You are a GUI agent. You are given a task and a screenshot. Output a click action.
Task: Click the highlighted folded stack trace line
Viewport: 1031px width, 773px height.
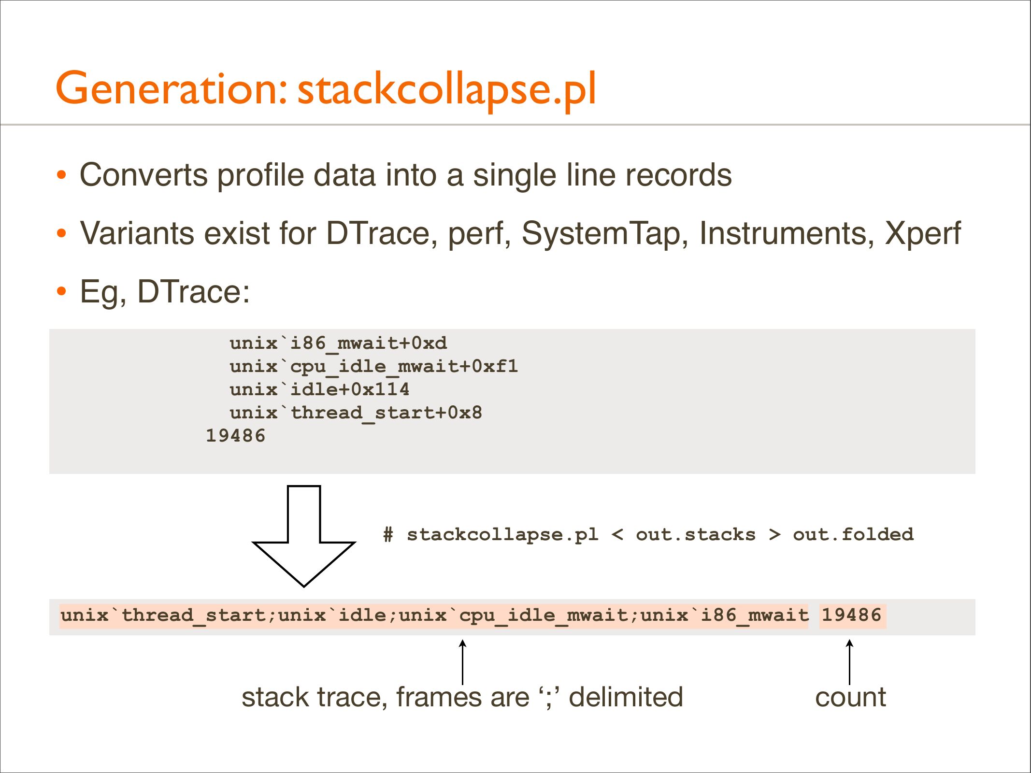tap(433, 616)
